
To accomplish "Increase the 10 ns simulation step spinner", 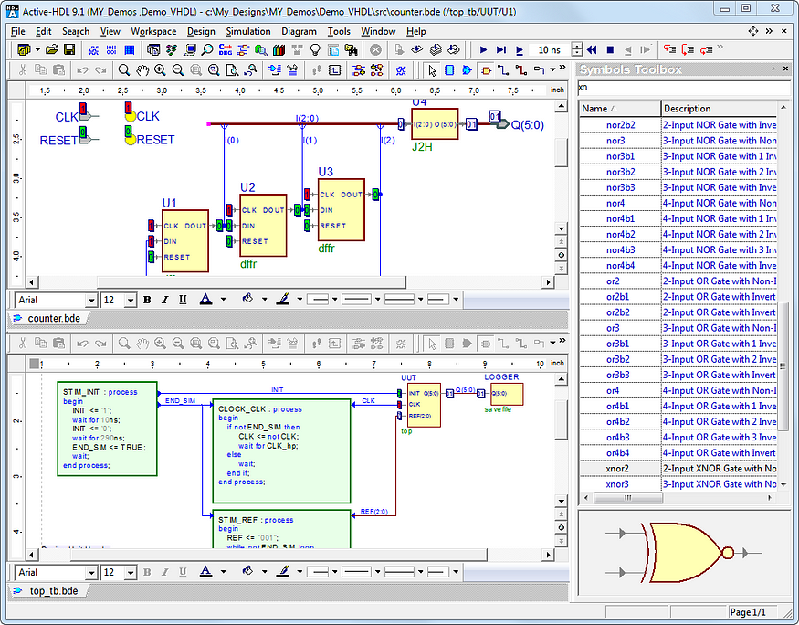I will click(577, 47).
